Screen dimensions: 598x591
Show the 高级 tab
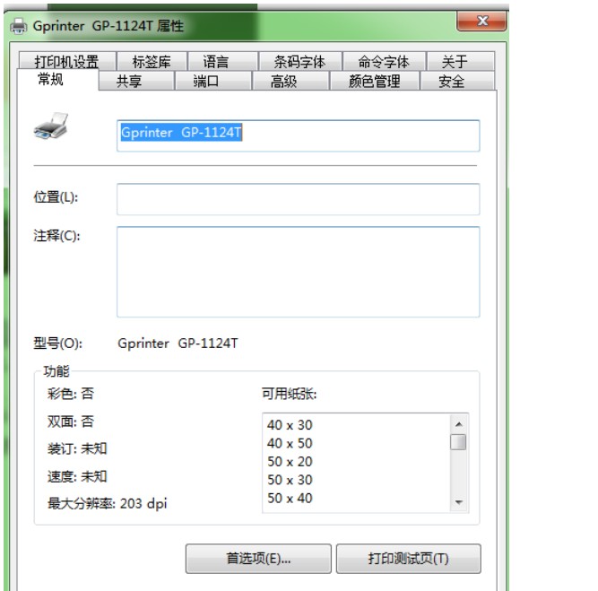pyautogui.click(x=290, y=81)
